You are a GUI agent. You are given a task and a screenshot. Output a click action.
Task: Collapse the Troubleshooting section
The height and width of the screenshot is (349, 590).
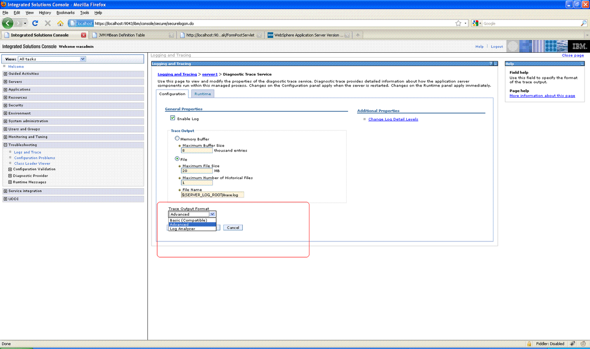tap(6, 145)
